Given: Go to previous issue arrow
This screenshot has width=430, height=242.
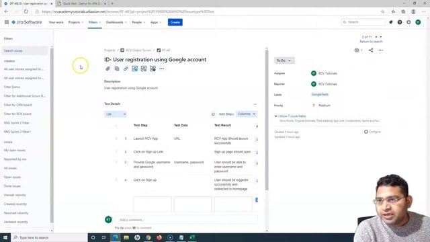Looking at the screenshot, I should (376, 37).
